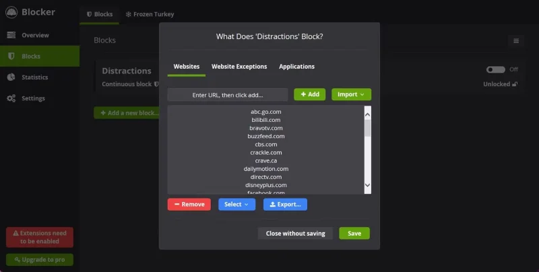Switch to the Applications tab
This screenshot has width=539, height=272.
pyautogui.click(x=296, y=67)
